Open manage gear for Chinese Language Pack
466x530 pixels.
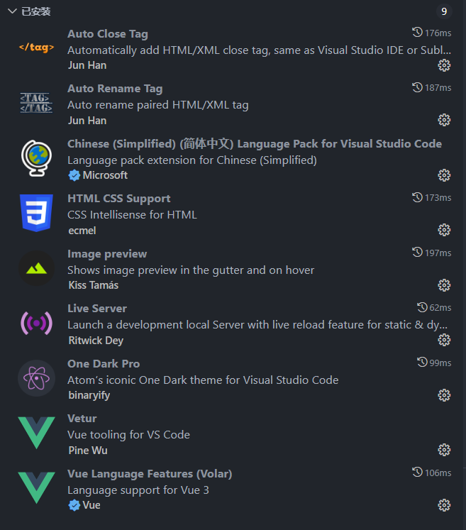pyautogui.click(x=444, y=175)
